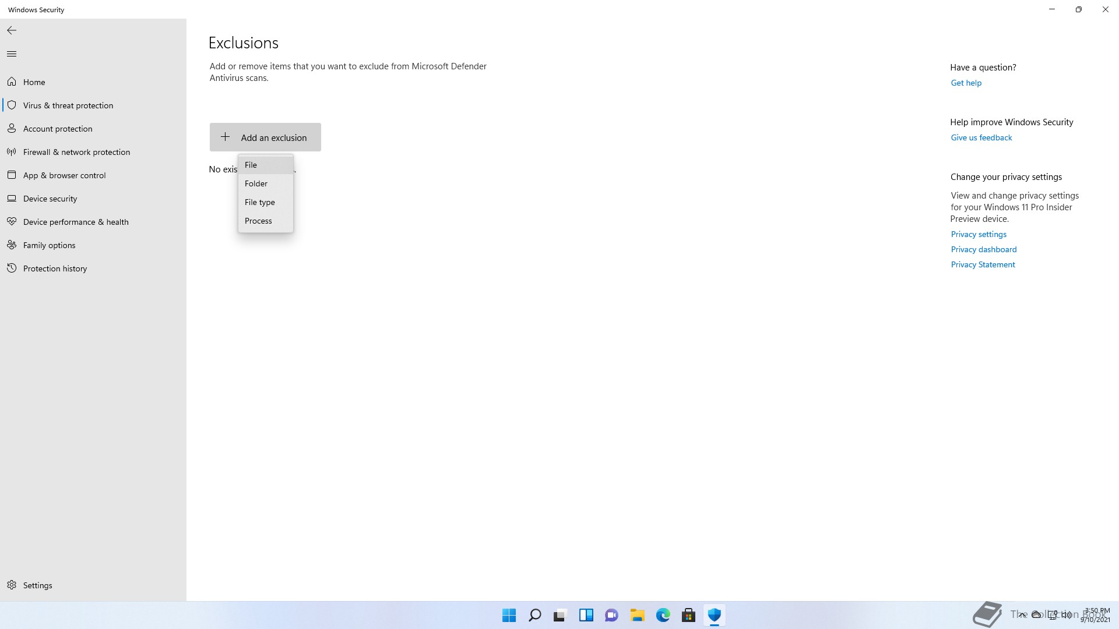
Task: Open Device performance & health page
Action: [x=93, y=222]
